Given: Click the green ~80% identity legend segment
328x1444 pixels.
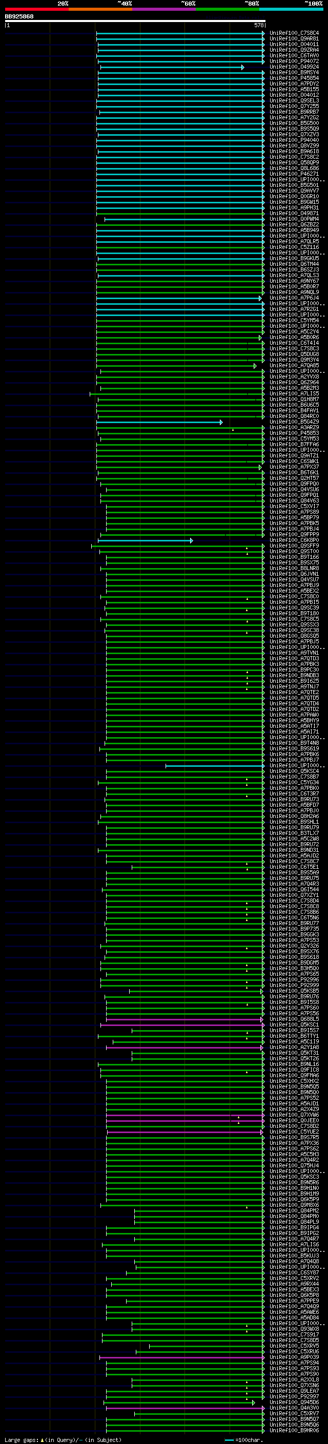Looking at the screenshot, I should click(x=228, y=9).
